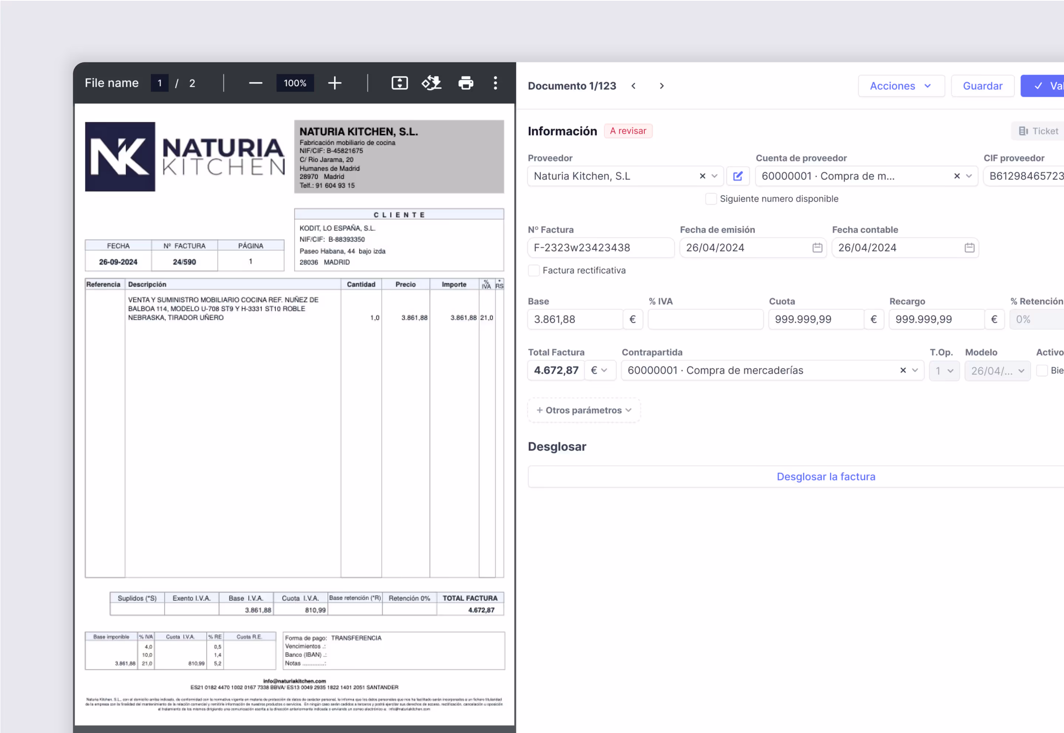Click Desglosar la factura link
Viewport: 1064px width, 733px height.
(826, 477)
